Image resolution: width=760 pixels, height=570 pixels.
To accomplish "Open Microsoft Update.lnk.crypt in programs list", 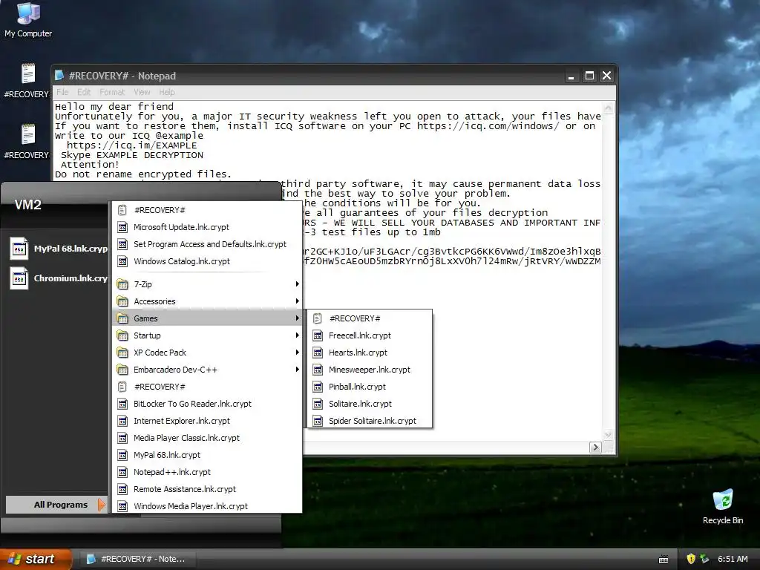I will [207, 227].
